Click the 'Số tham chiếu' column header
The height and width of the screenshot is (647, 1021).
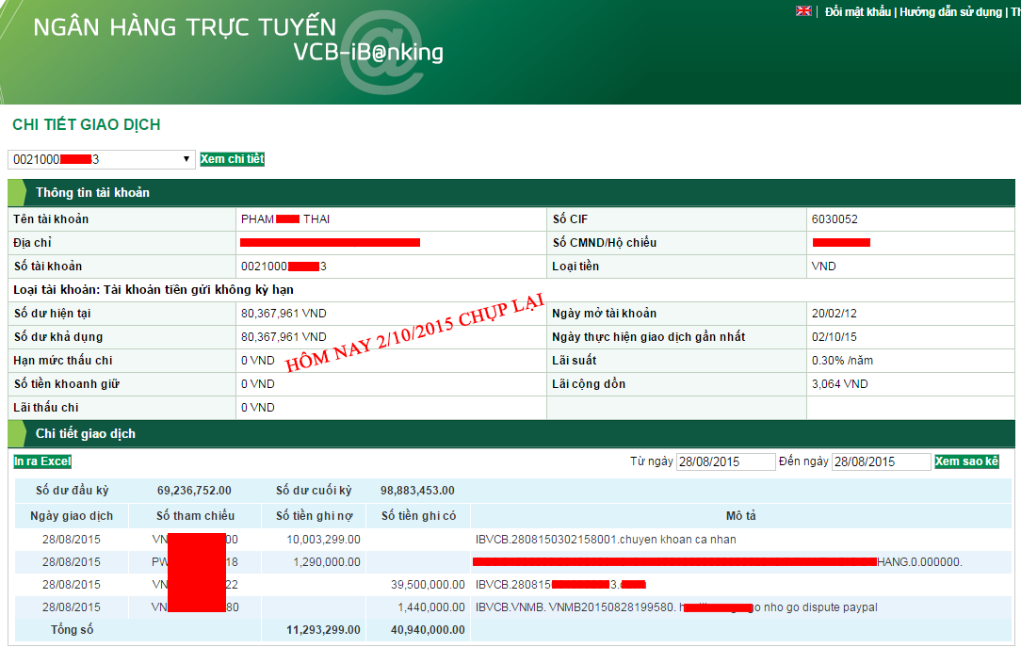point(195,515)
